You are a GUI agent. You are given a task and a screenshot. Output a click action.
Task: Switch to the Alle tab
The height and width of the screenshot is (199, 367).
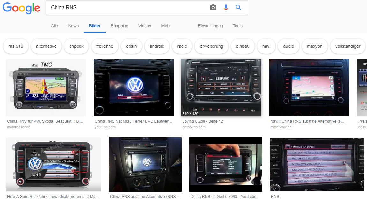(54, 26)
